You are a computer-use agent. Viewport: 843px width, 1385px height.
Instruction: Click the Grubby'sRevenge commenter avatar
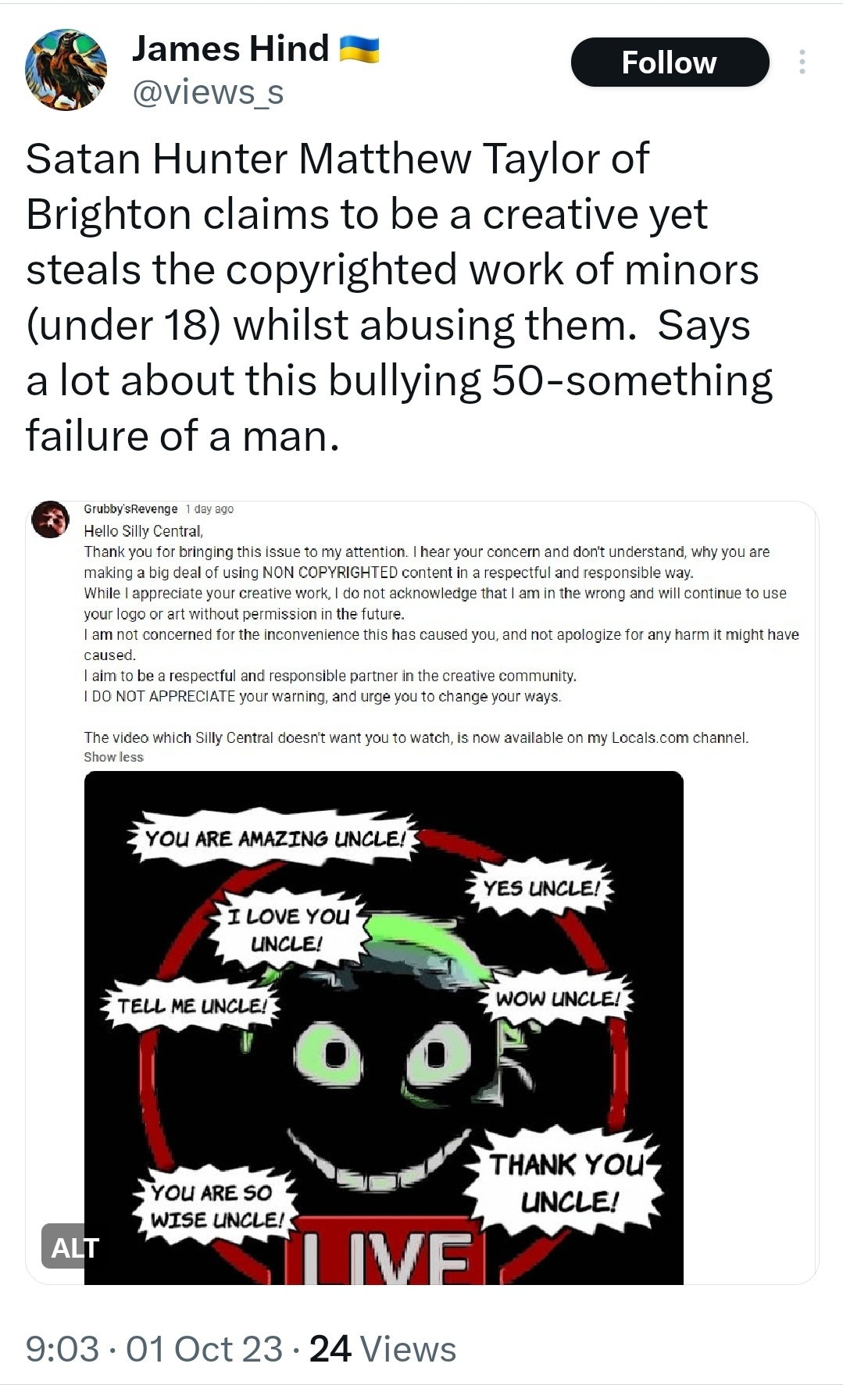(51, 519)
